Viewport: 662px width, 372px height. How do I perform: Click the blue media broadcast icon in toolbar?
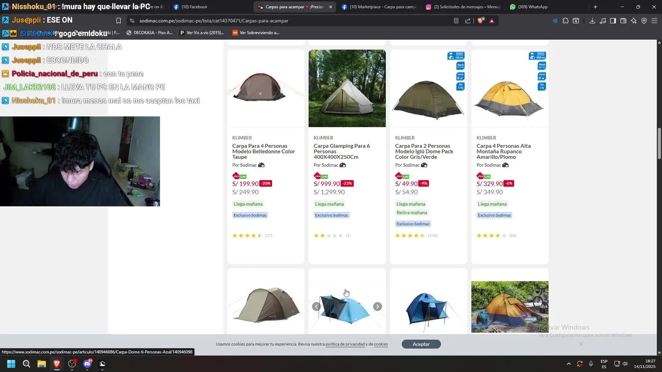555,21
